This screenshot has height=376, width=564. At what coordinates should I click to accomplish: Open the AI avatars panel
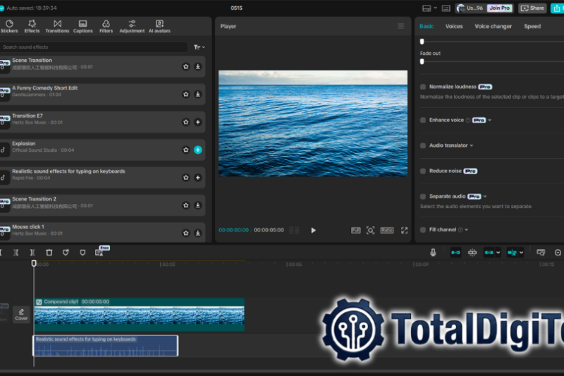click(159, 27)
